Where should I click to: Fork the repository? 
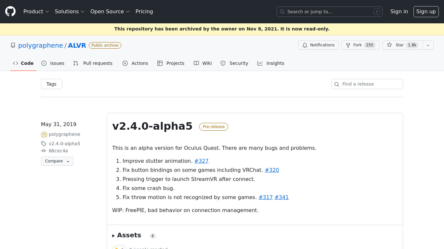pos(360,45)
